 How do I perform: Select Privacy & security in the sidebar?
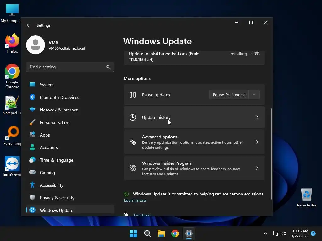pos(70,198)
